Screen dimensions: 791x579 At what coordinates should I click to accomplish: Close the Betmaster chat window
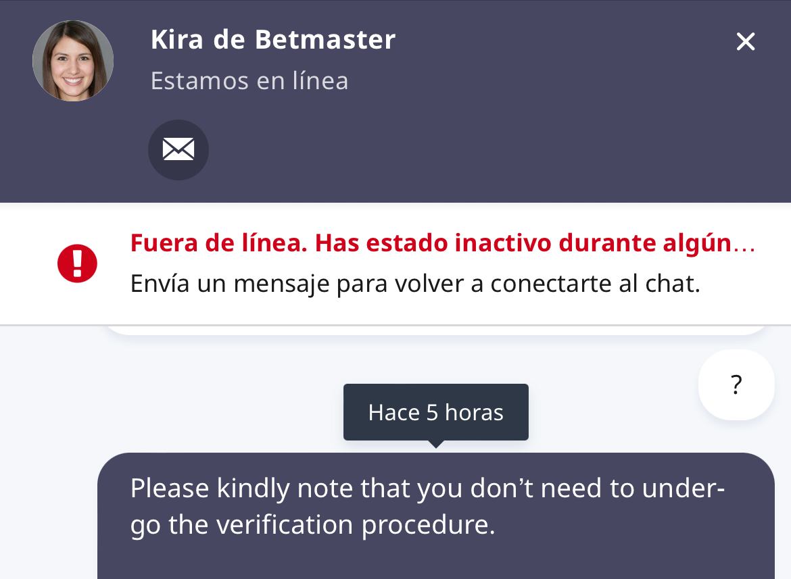pos(745,42)
